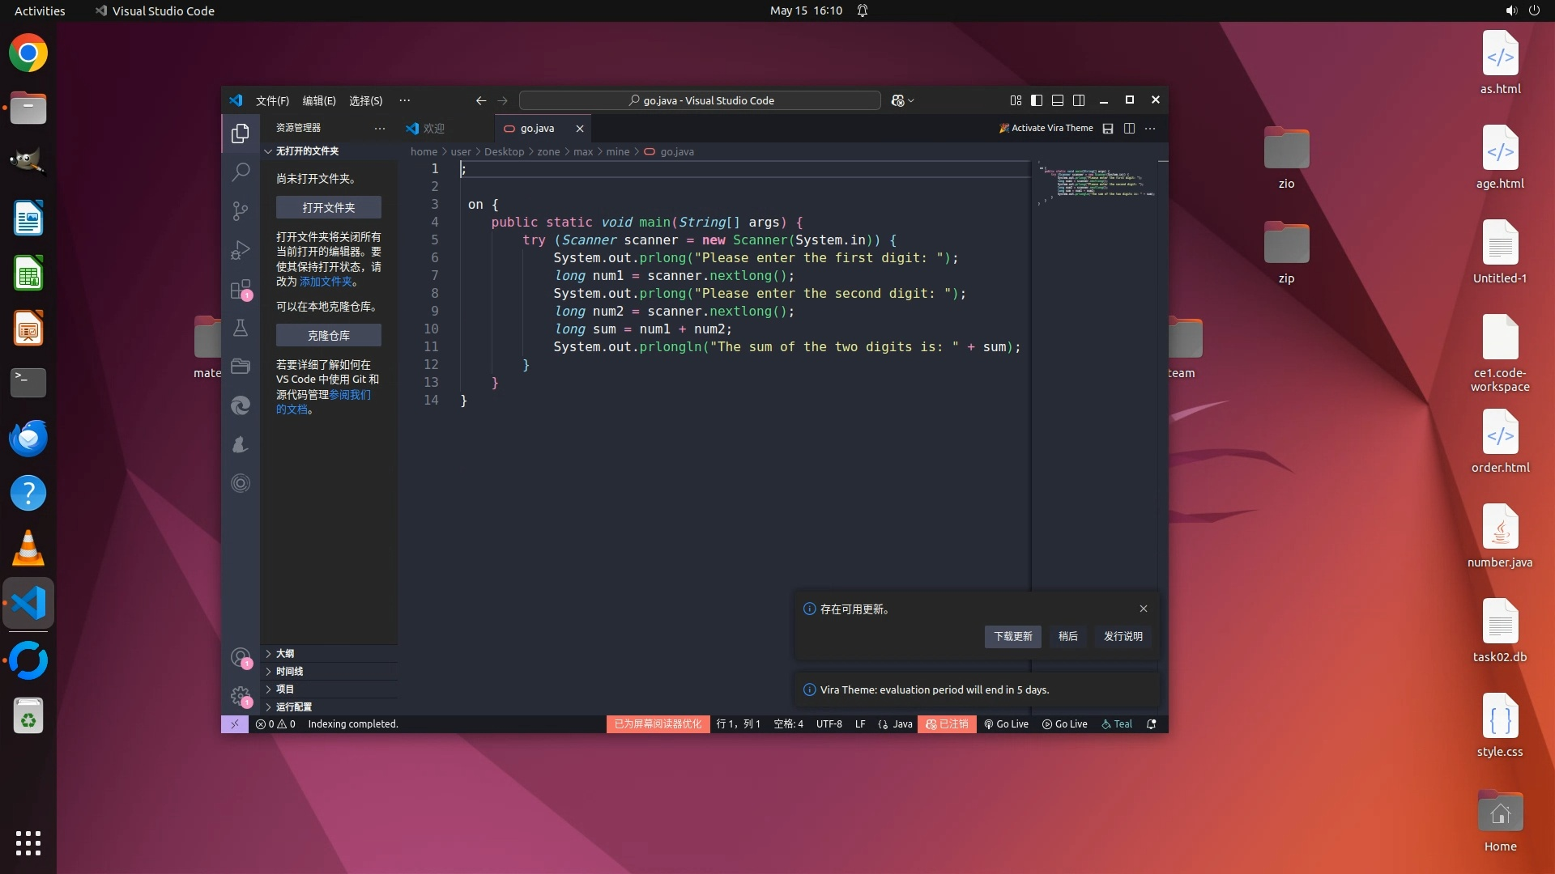Click the Teal color theme status item
This screenshot has width=1555, height=874.
1117,723
